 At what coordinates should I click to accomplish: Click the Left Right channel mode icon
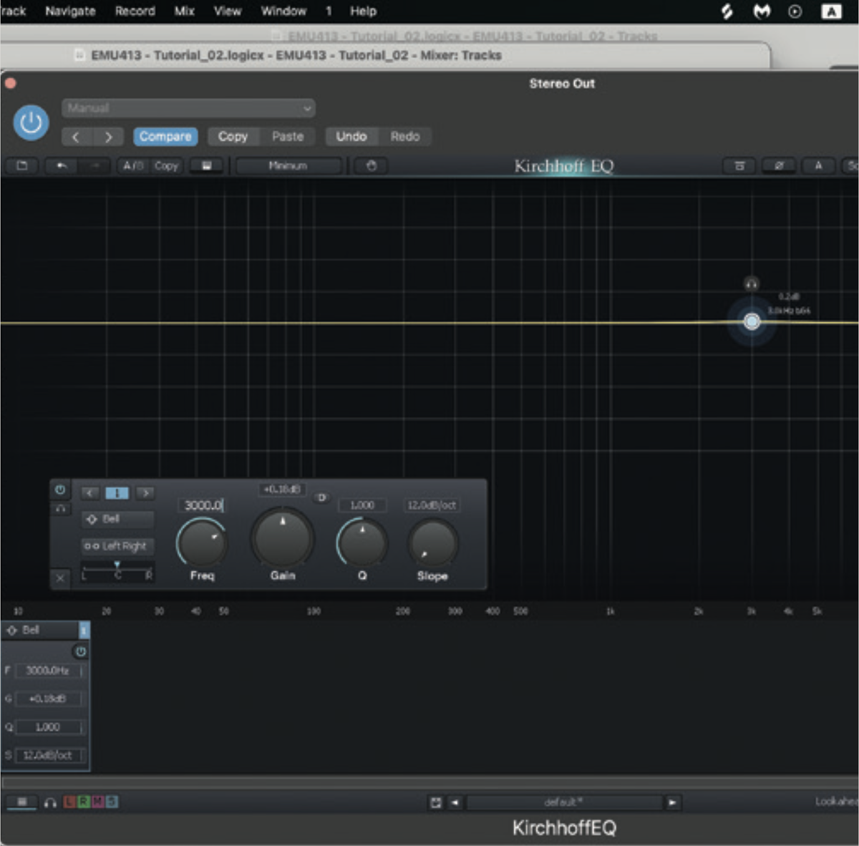(x=117, y=546)
